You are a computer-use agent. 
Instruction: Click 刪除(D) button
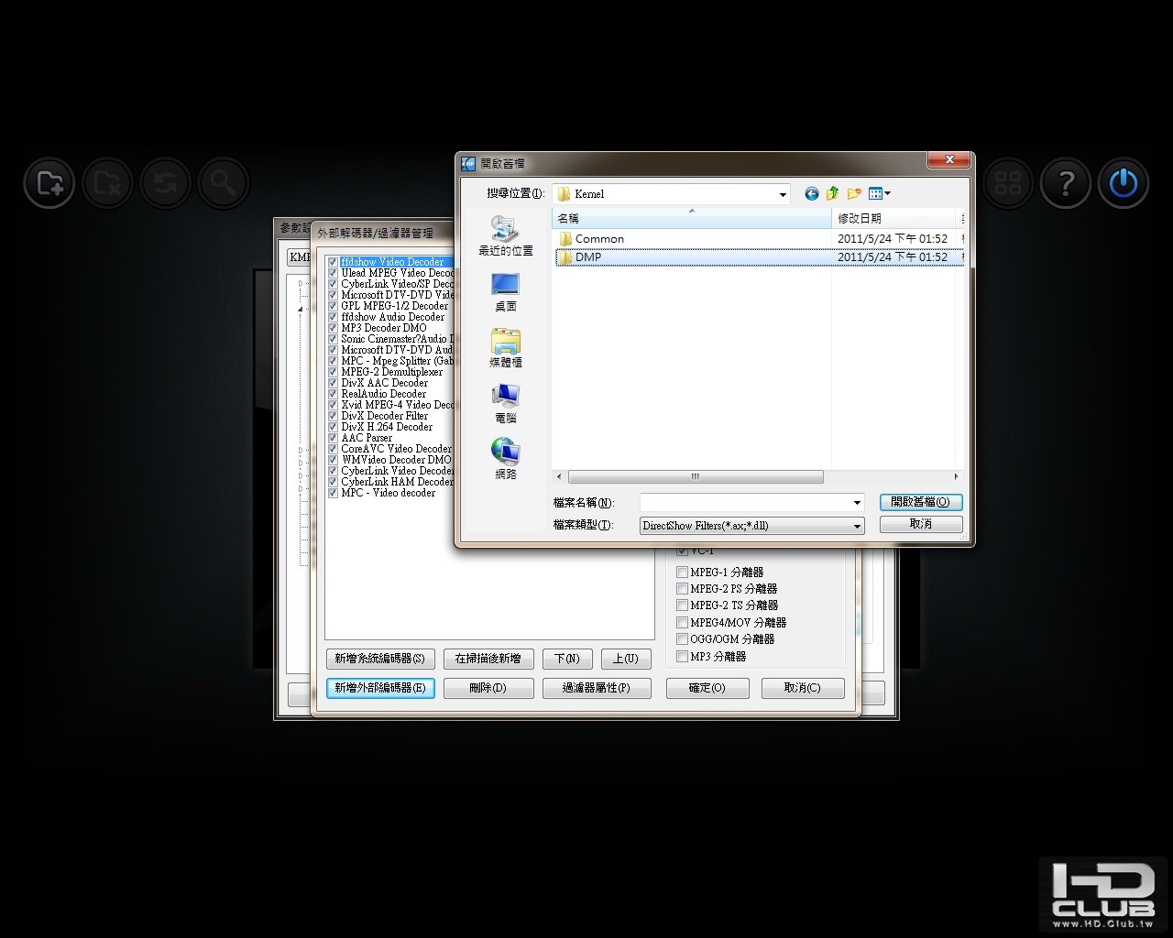pos(488,688)
